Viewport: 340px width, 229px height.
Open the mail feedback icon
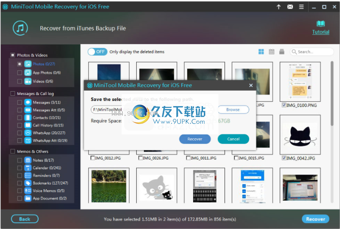[x=290, y=7]
